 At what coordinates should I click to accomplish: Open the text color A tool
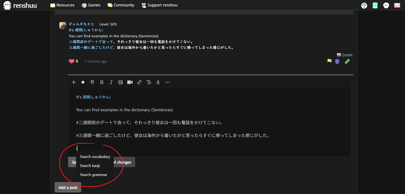pos(158,82)
